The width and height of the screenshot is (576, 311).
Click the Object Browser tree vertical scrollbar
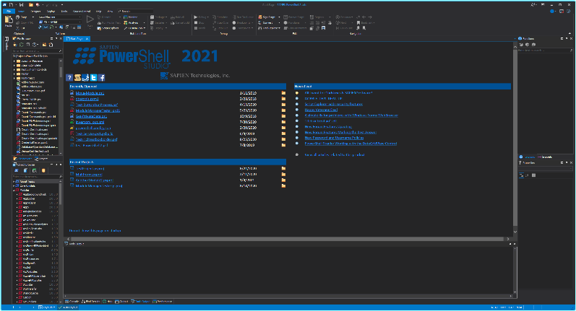(61, 193)
